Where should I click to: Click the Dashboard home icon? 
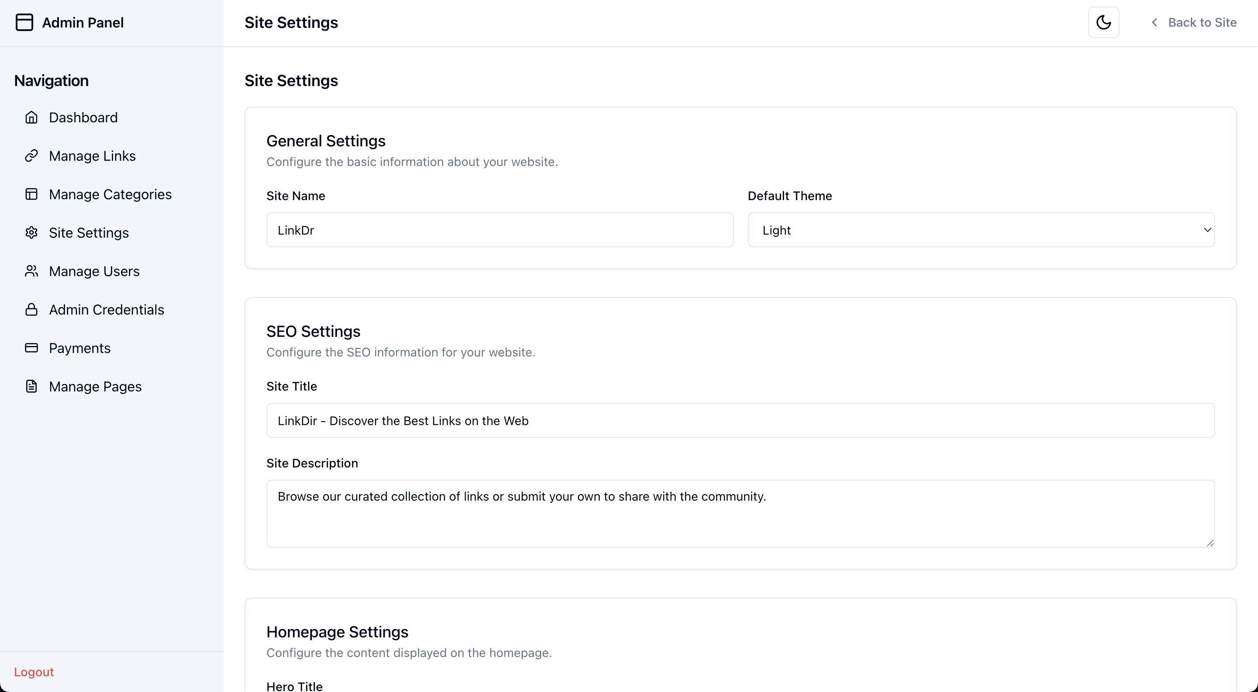31,118
